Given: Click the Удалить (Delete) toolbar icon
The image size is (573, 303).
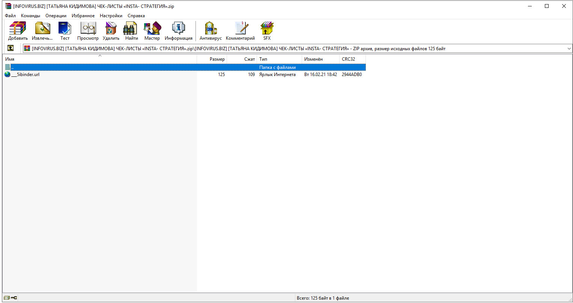Looking at the screenshot, I should pos(111,31).
